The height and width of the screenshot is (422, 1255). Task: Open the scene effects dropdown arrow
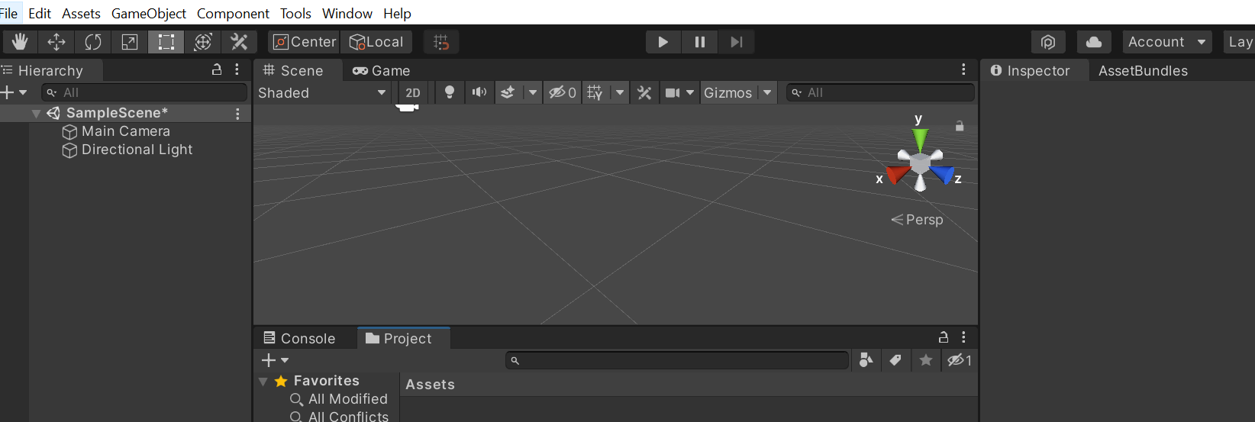click(532, 92)
